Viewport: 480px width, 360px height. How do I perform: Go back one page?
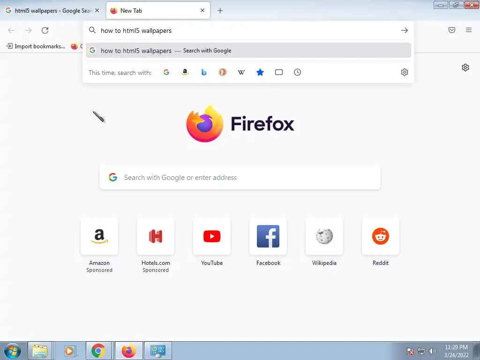click(x=11, y=30)
